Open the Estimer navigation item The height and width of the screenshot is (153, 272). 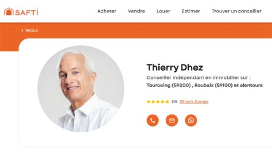[x=191, y=11]
